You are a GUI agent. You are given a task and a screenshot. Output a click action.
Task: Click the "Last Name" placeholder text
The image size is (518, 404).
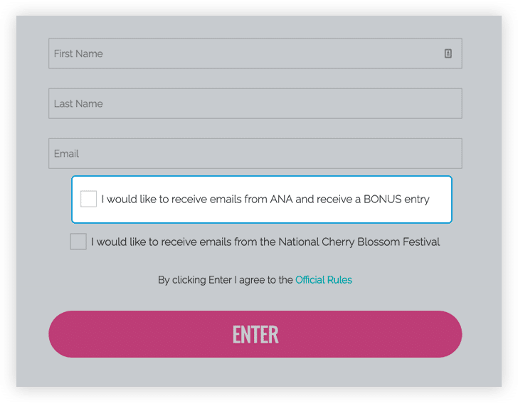point(78,103)
